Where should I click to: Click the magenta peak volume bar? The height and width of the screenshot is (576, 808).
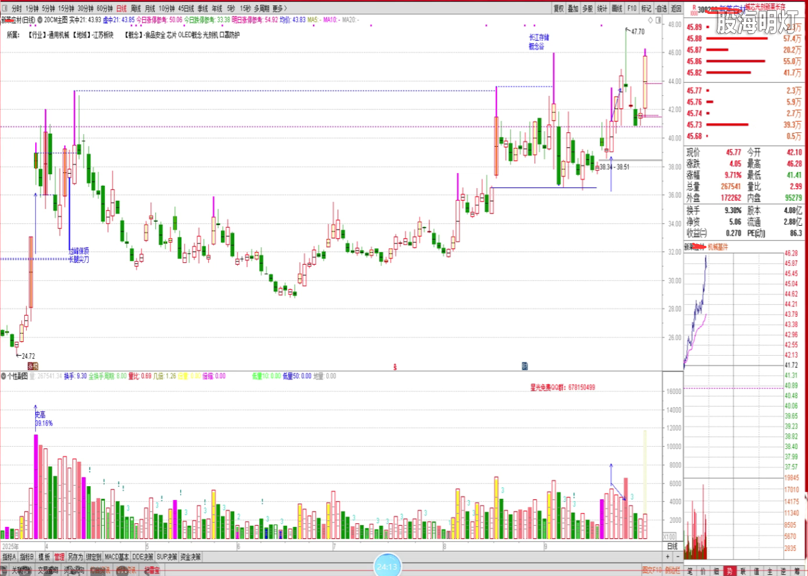click(x=36, y=486)
